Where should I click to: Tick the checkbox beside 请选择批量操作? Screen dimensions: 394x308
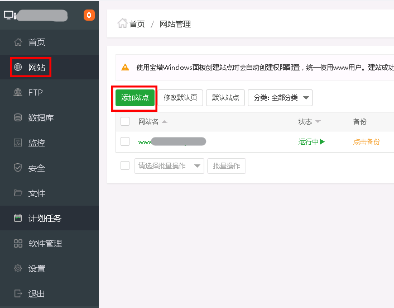125,165
